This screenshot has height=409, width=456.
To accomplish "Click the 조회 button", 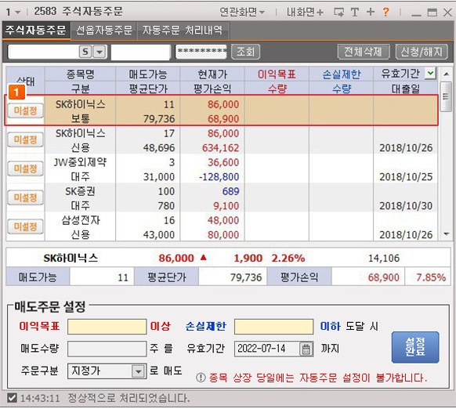I will click(x=246, y=52).
